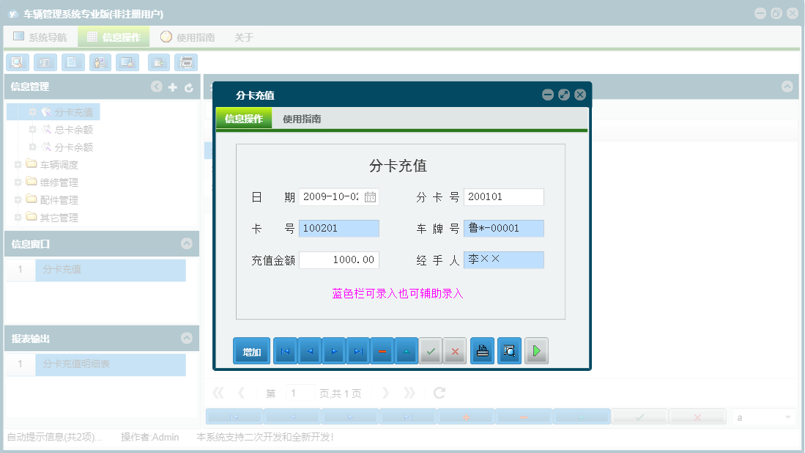The height and width of the screenshot is (453, 805).
Task: Click the green run arrow icon in dialog
Action: pos(535,350)
